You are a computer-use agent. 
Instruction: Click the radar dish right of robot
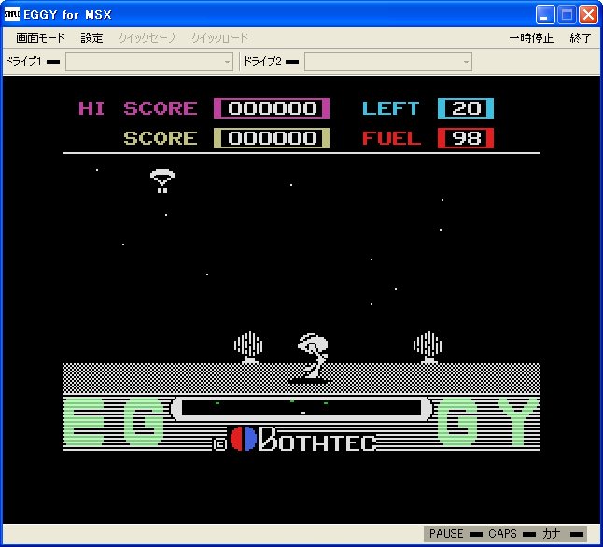[x=428, y=347]
